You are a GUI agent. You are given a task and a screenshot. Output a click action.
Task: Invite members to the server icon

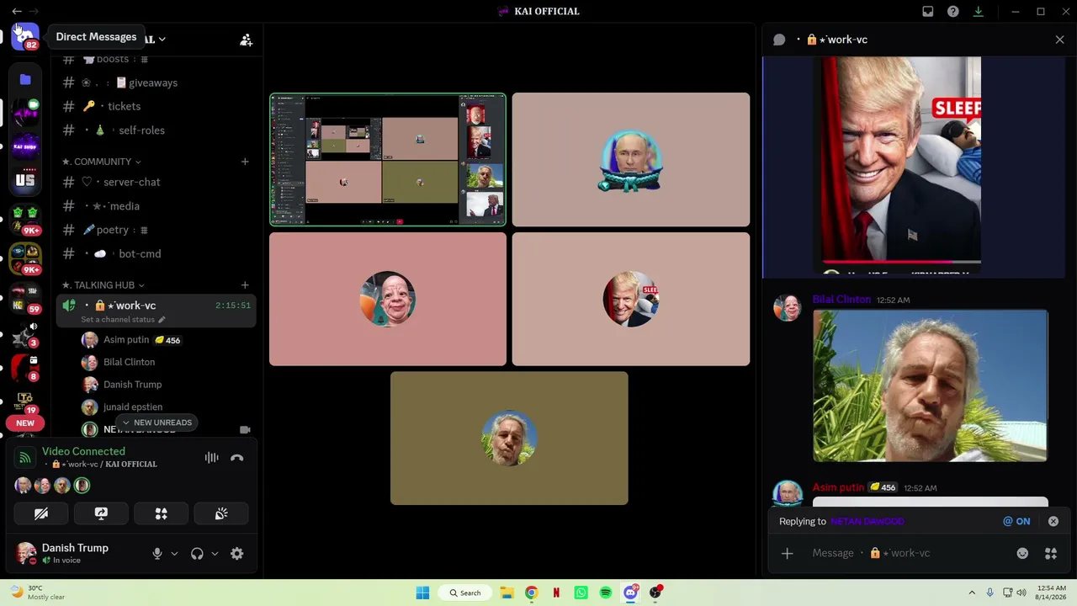click(x=247, y=40)
